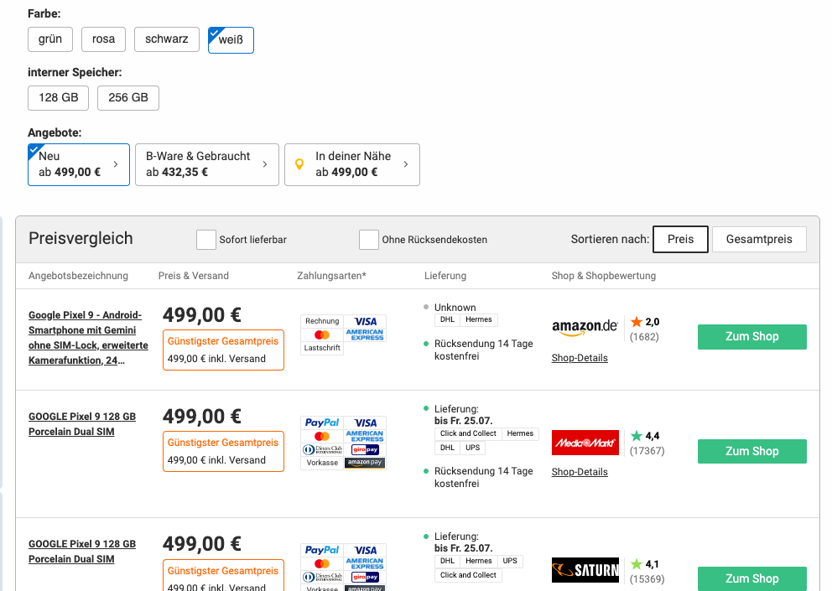The height and width of the screenshot is (591, 832).
Task: Click the giropay icon in the MediaMarkt offer
Action: tap(365, 449)
